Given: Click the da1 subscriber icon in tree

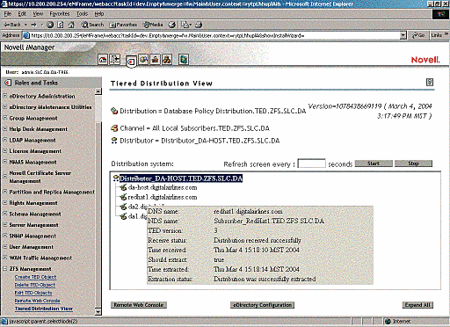Looking at the screenshot, I should coord(123,216).
